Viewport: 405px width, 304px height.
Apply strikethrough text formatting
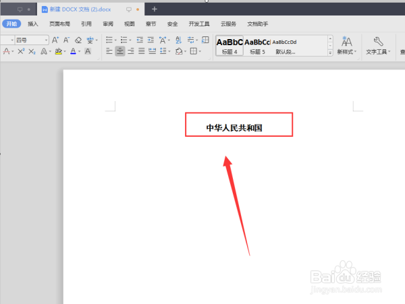[x=7, y=51]
